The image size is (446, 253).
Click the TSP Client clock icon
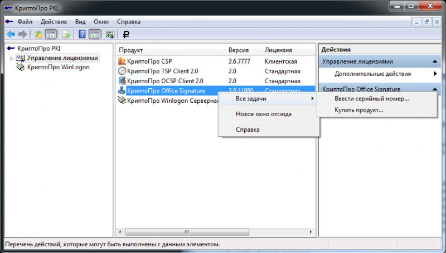[x=122, y=71]
